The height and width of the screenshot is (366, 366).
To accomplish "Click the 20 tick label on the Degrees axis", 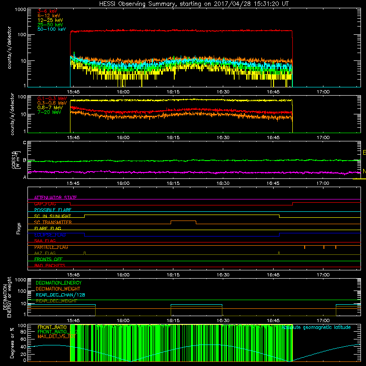I will 23,354.
